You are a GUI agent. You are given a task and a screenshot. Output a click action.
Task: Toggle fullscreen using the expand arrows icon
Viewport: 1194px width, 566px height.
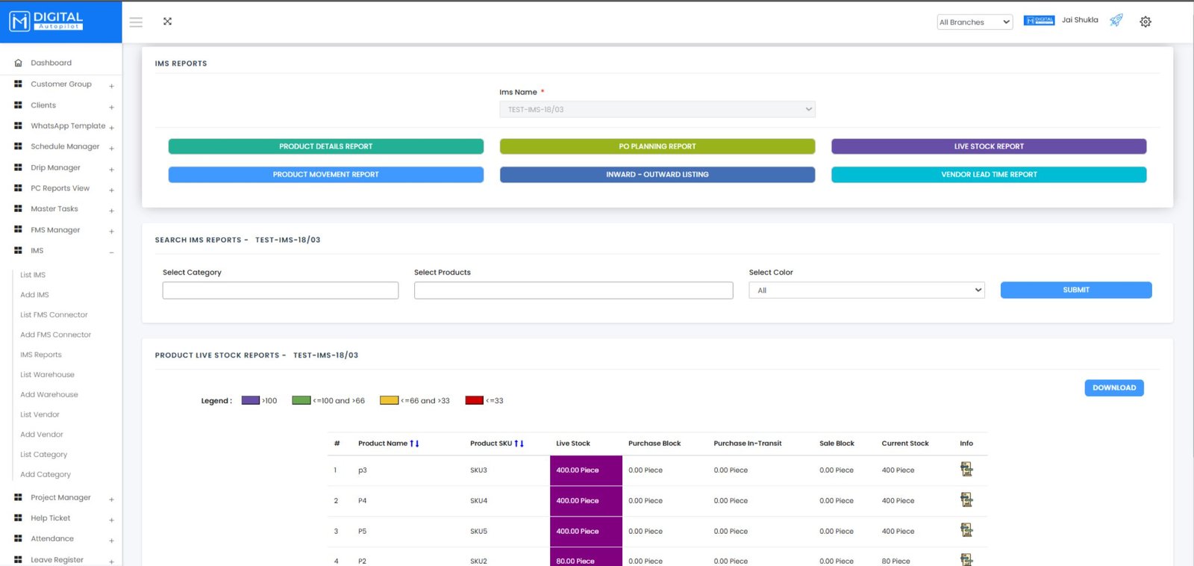click(167, 22)
